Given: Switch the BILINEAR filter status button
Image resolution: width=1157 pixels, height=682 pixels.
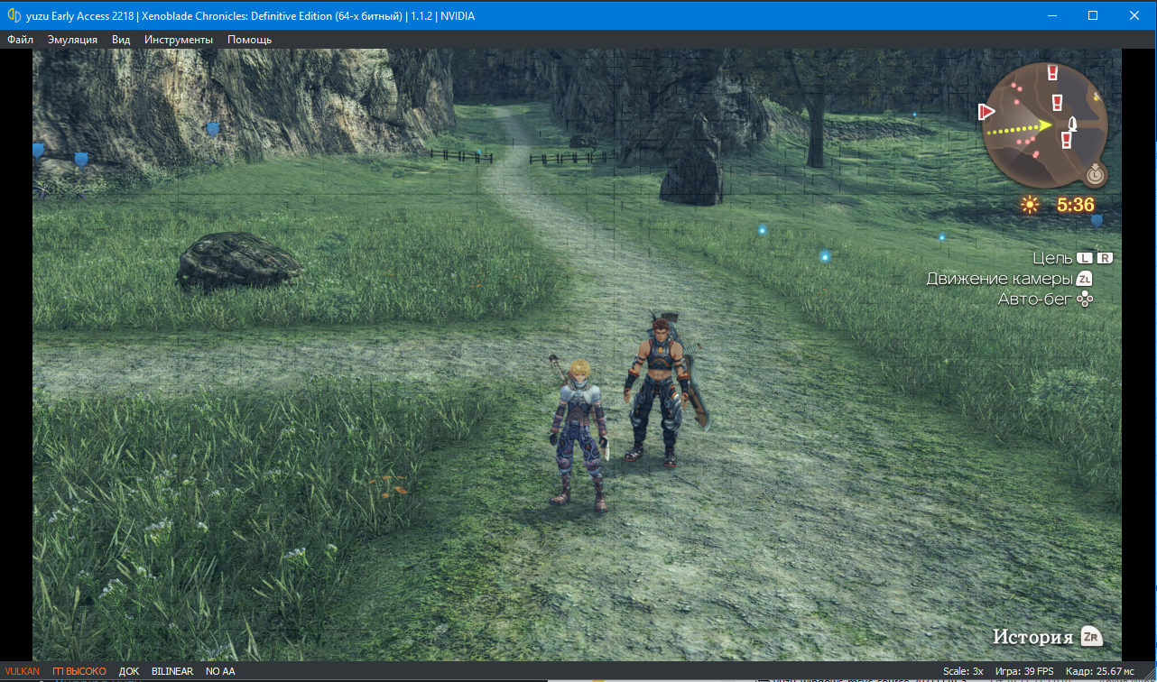Looking at the screenshot, I should [172, 671].
